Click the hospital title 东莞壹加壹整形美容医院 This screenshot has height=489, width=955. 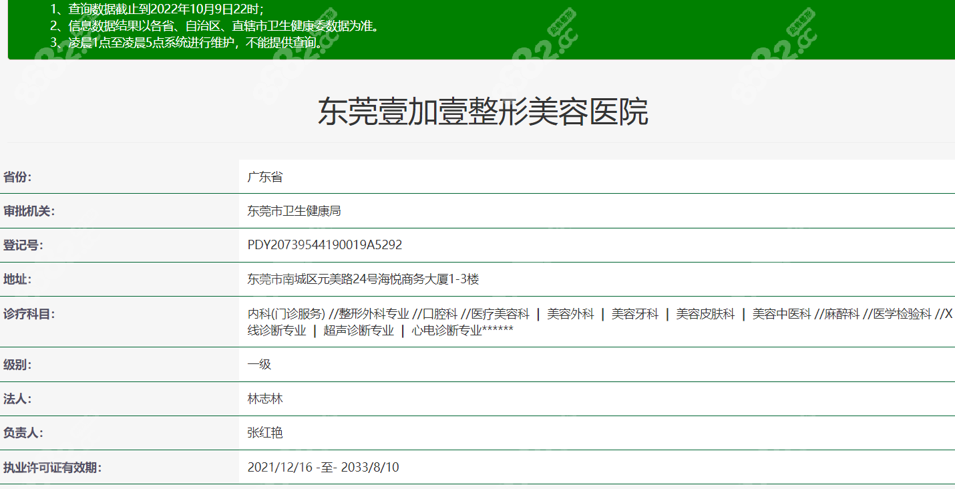click(x=483, y=112)
